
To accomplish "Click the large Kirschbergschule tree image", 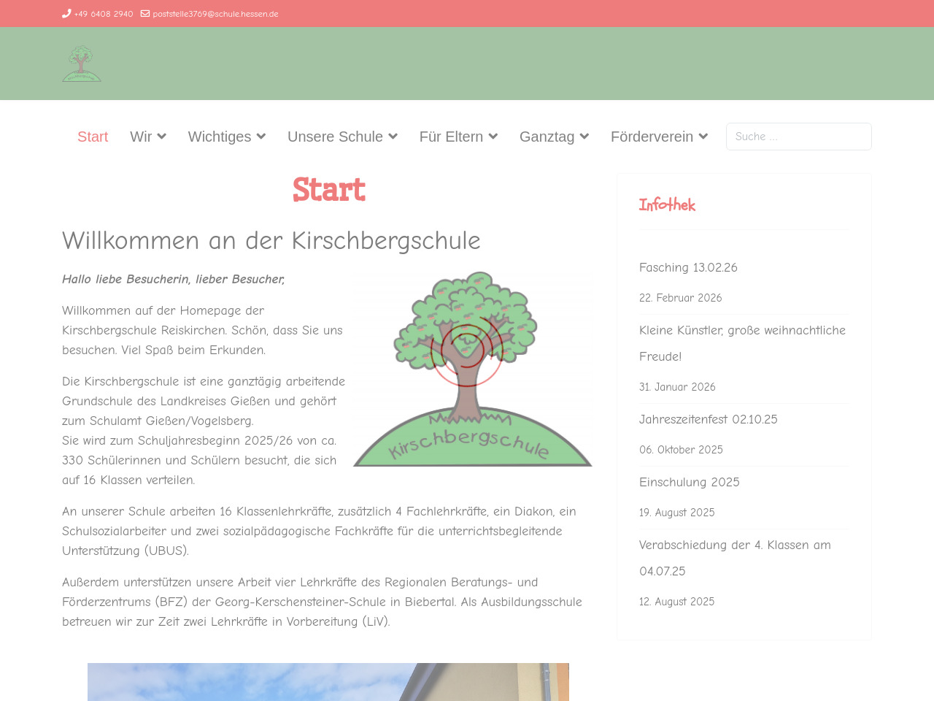I will coord(473,369).
